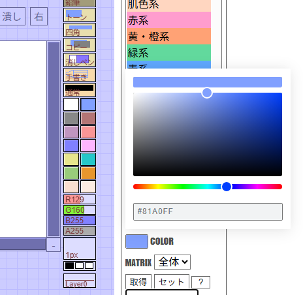Pick the light blue palette swatch
This screenshot has height=295, width=303.
(88, 104)
